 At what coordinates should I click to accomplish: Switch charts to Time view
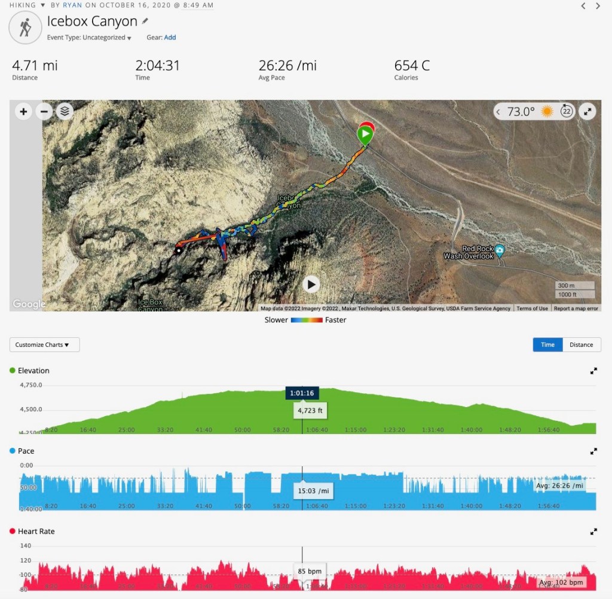pos(547,345)
